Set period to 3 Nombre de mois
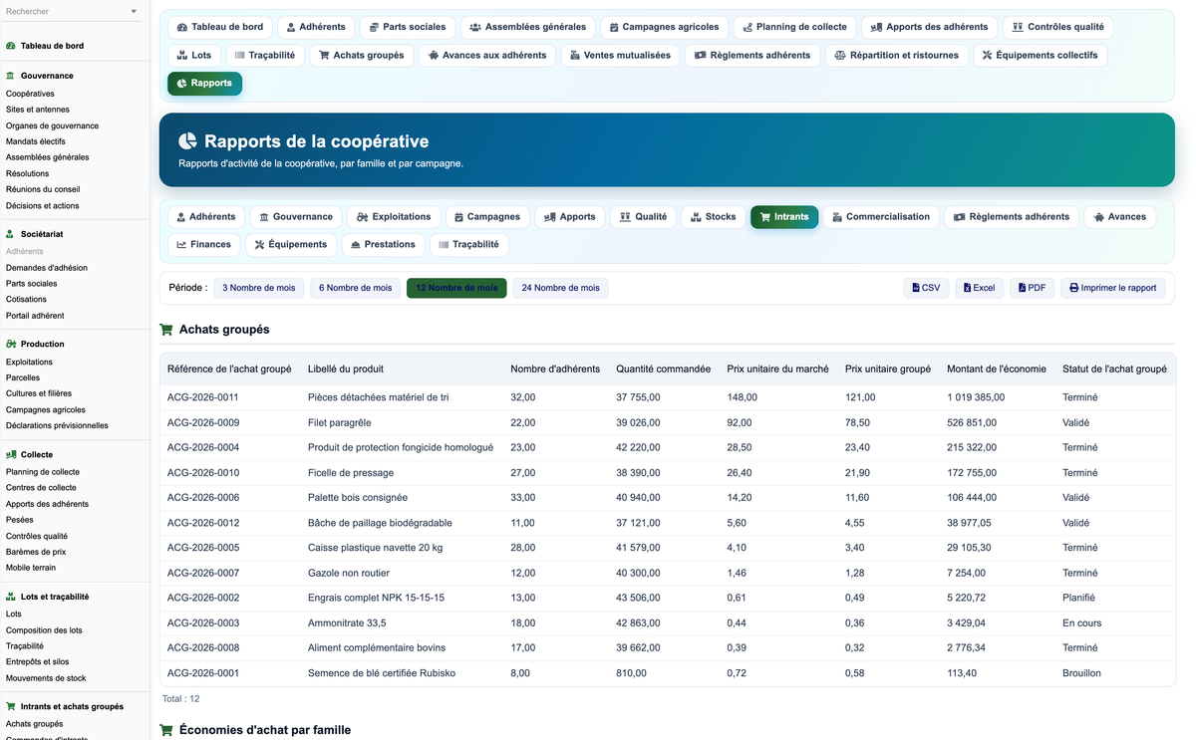The image size is (1196, 740). (259, 288)
